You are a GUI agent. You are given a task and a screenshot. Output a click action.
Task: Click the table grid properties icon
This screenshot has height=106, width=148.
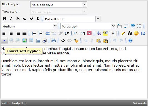[x=38, y=41]
